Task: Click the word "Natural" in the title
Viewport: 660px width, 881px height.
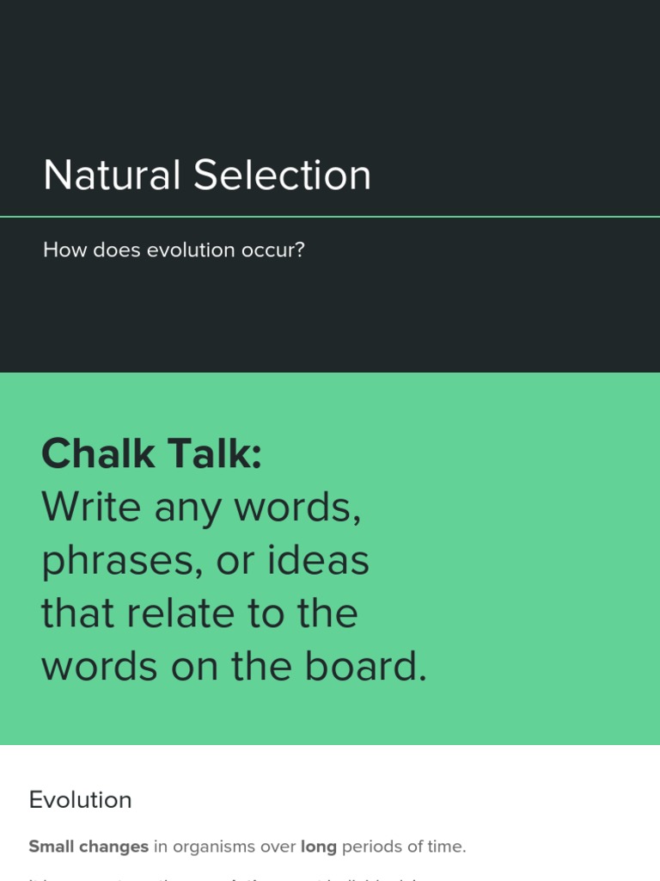Action: coord(112,176)
